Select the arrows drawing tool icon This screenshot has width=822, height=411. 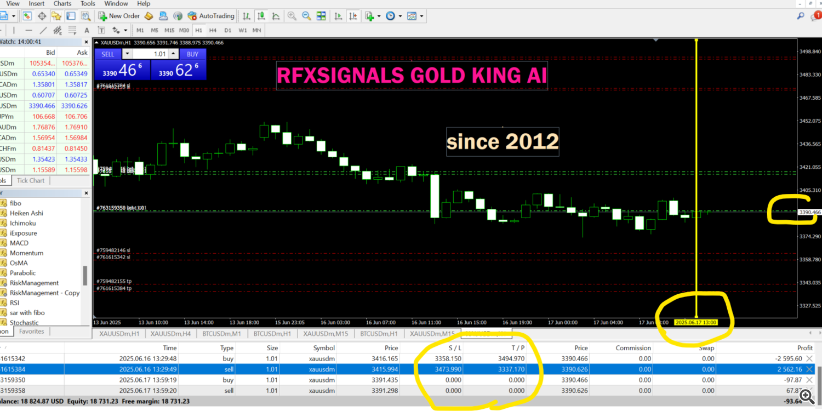(x=116, y=30)
